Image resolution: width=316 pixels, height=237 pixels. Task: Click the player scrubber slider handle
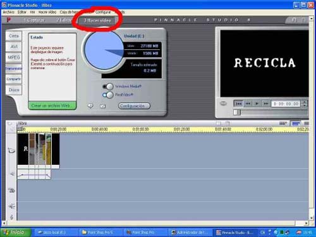coord(236,112)
